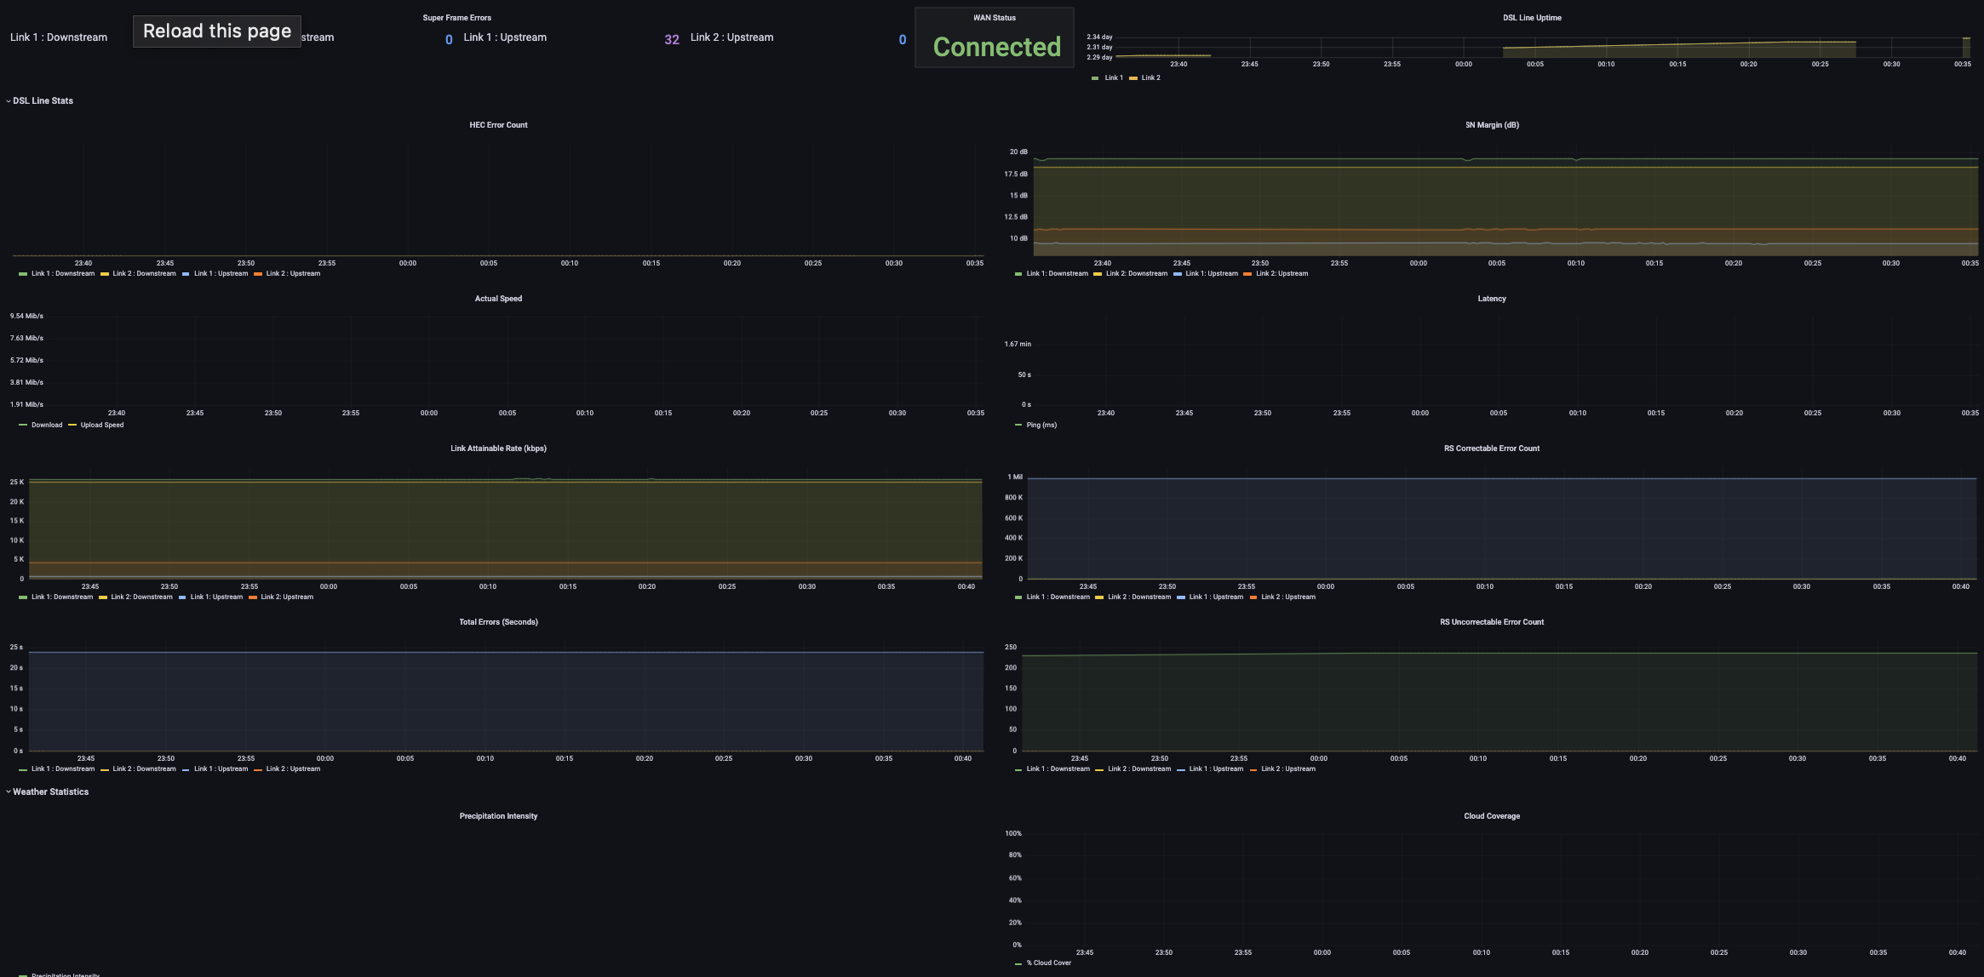1984x977 pixels.
Task: Click Download legend color icon in Actual Speed
Action: click(x=23, y=425)
